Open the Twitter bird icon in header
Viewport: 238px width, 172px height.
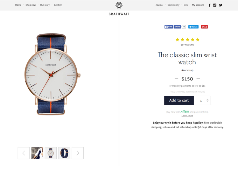coord(220,5)
